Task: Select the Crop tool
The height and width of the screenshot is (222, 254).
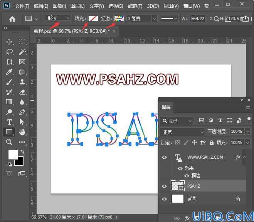Action: 9,62
